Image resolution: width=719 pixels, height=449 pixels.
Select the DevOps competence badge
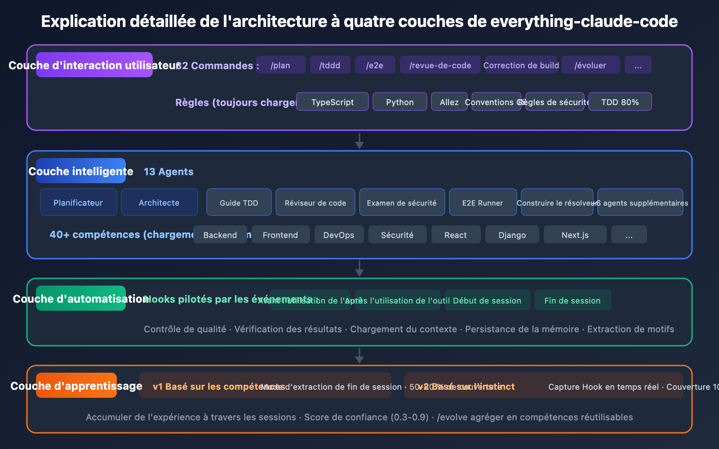[339, 234]
